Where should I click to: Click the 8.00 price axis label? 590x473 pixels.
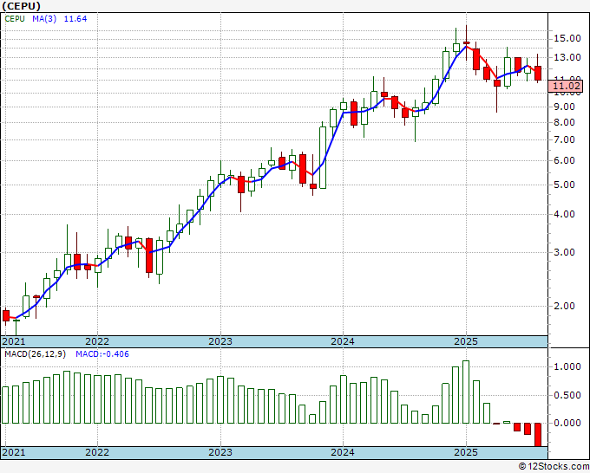tap(565, 122)
